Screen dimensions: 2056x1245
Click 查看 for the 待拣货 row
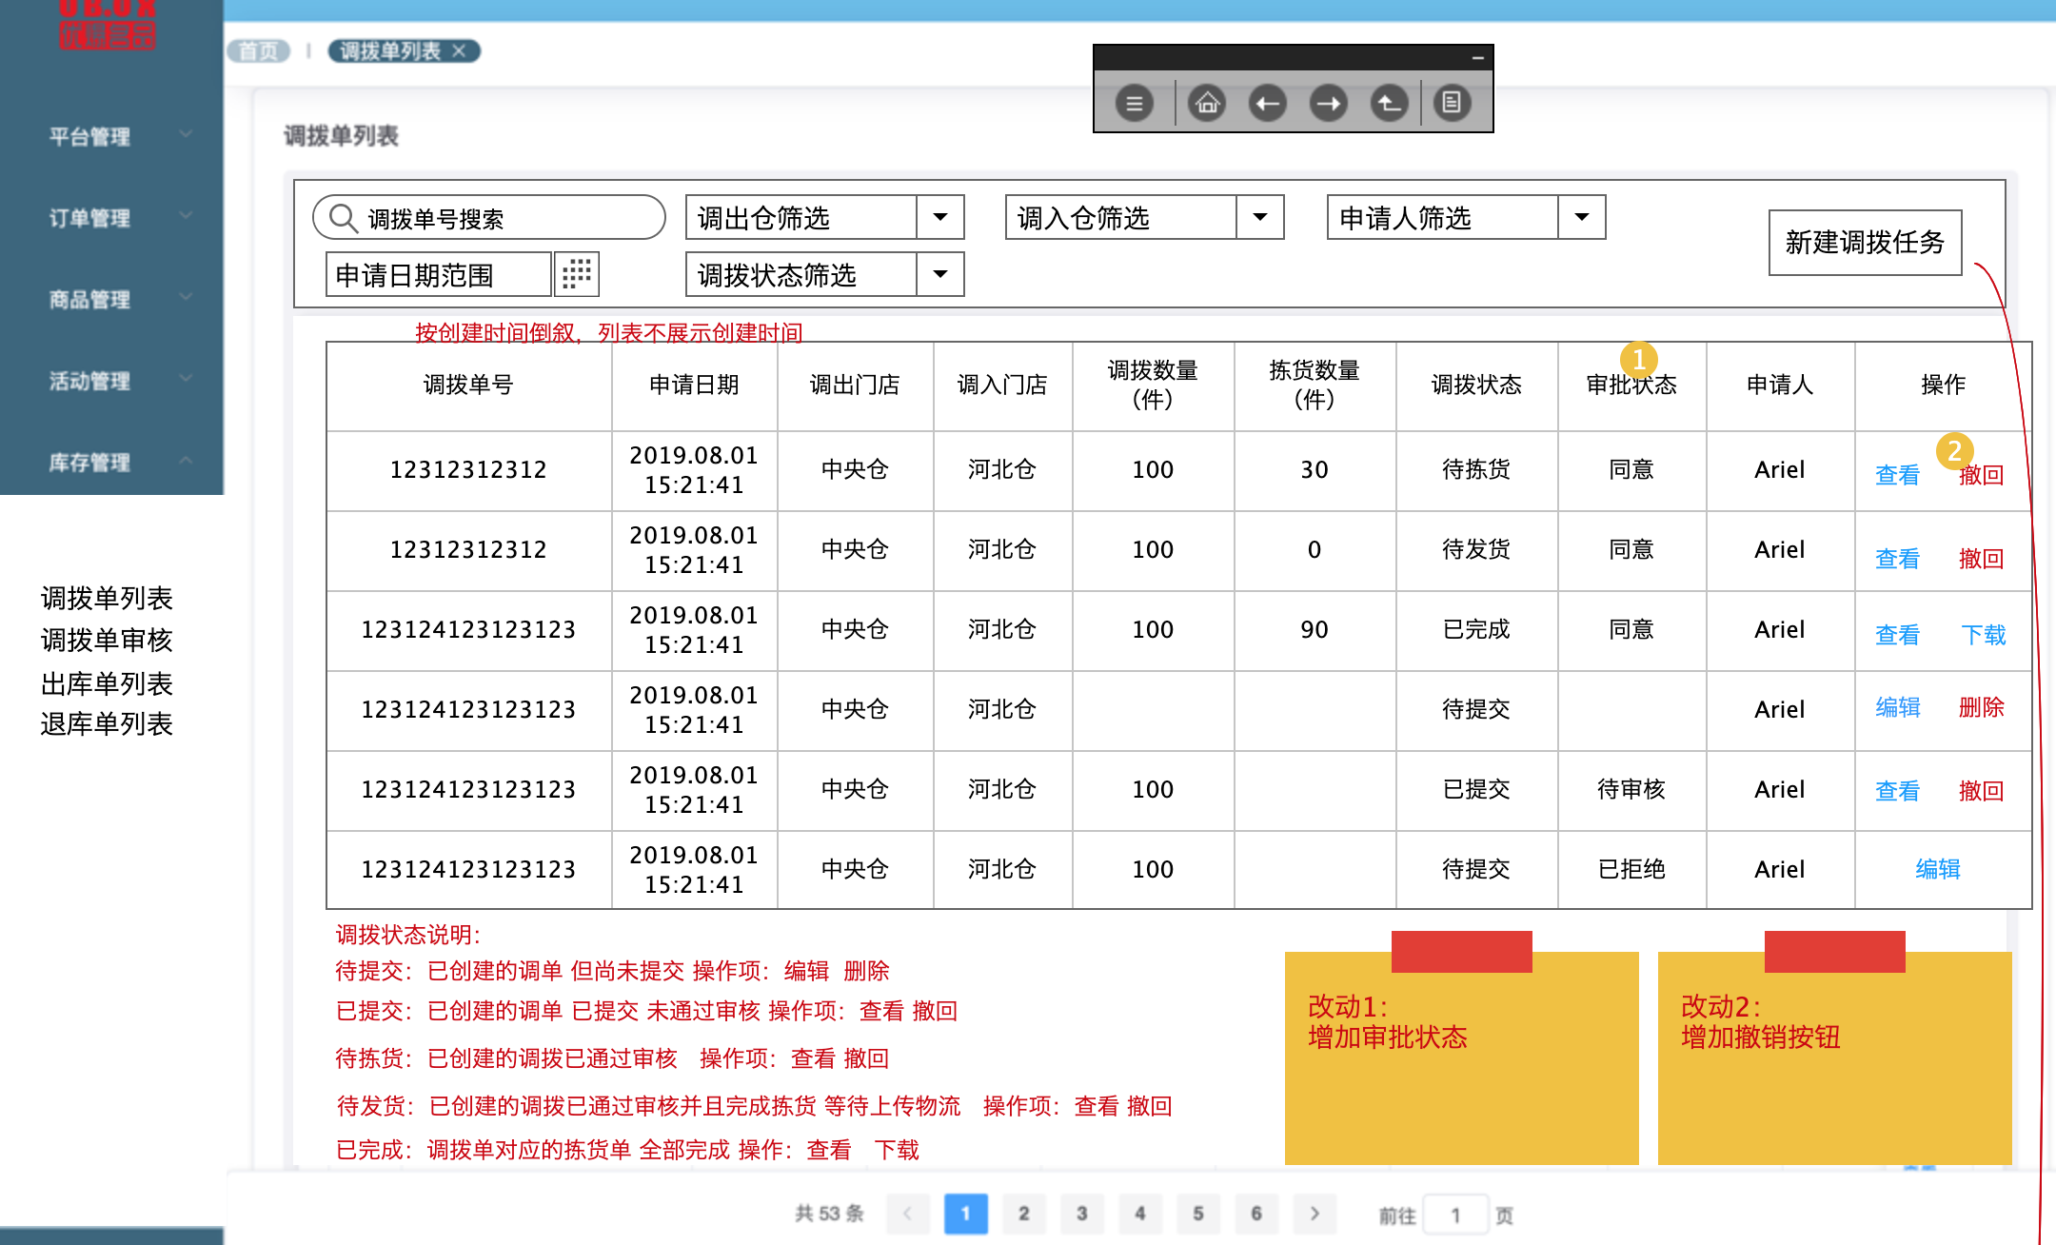(x=1897, y=475)
